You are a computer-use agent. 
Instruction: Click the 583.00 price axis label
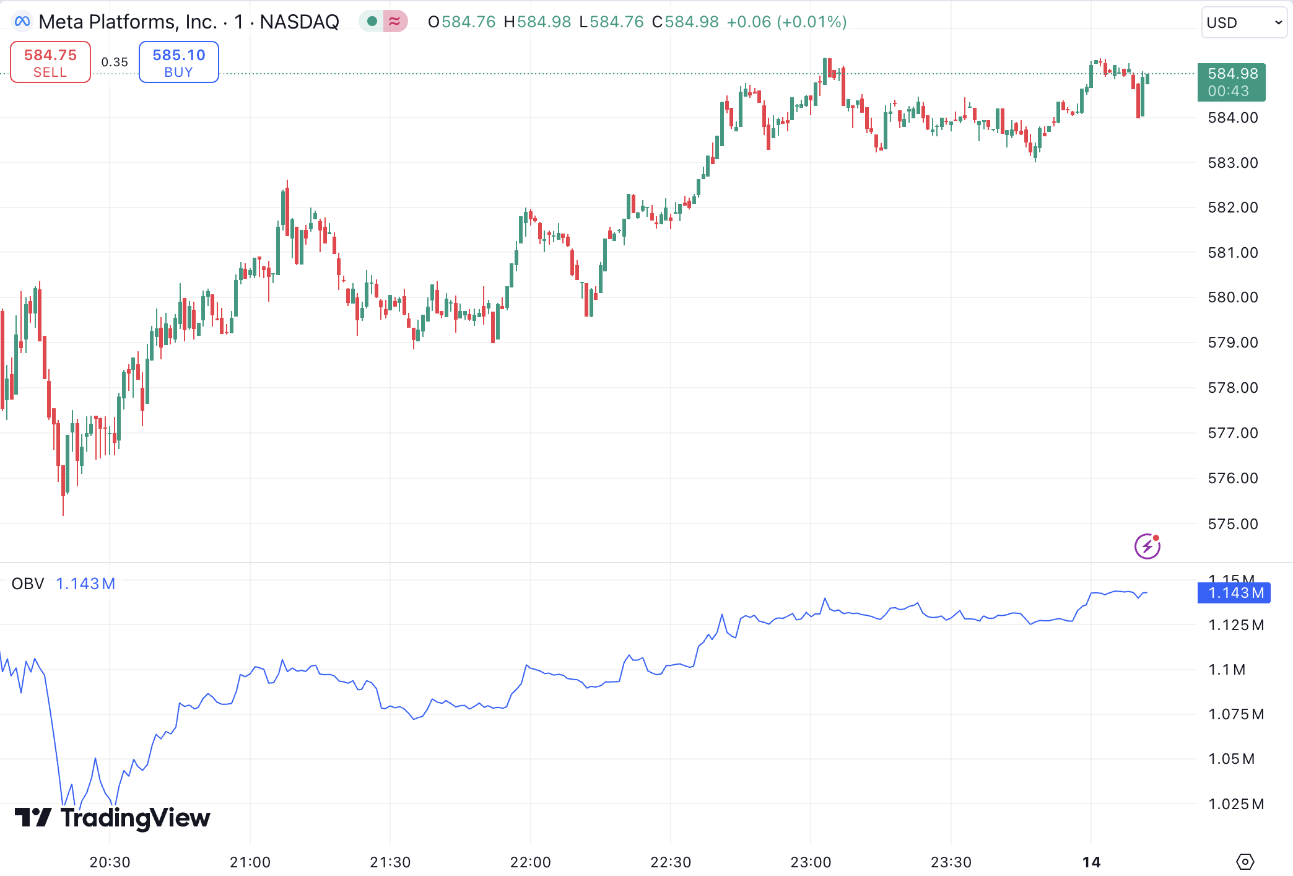[1233, 163]
